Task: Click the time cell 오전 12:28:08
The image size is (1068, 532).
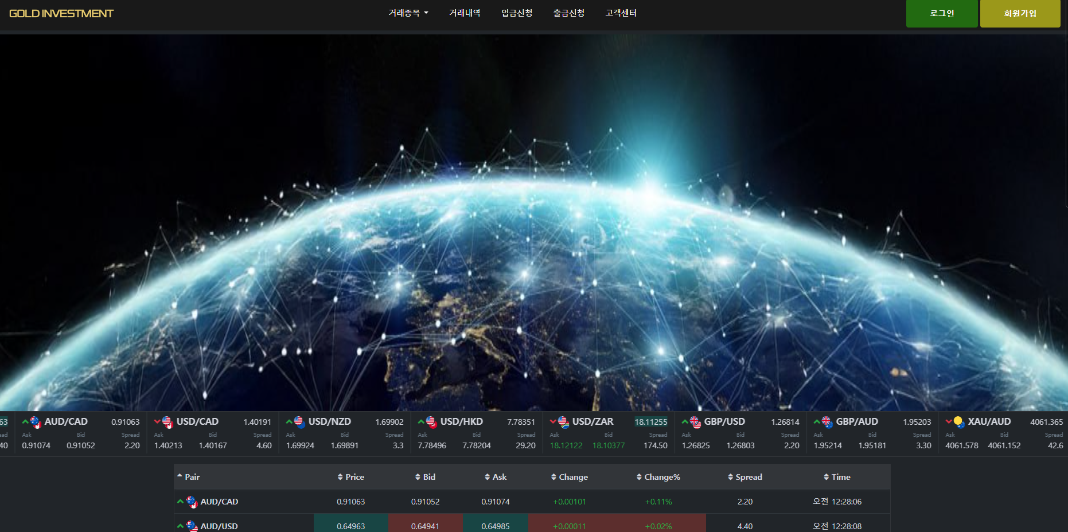Action: (837, 526)
